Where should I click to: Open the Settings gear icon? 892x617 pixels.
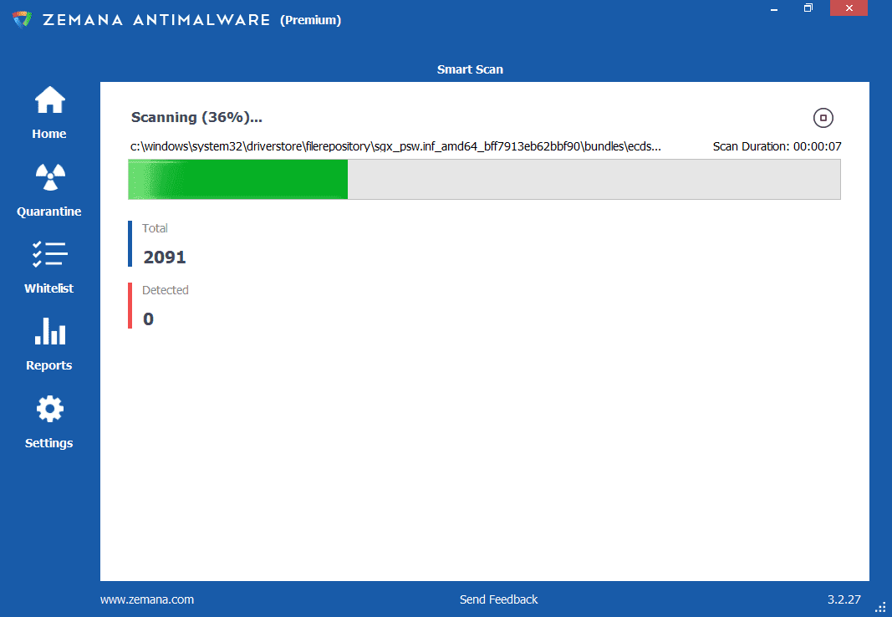click(x=50, y=408)
